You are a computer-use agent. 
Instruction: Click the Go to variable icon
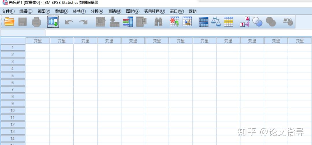(115, 22)
